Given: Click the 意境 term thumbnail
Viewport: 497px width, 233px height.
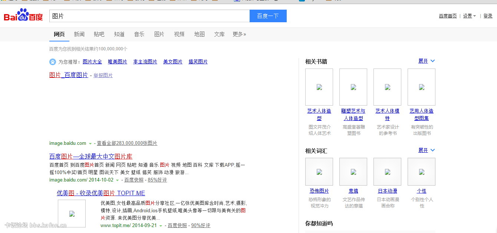Looking at the screenshot, I should [353, 172].
